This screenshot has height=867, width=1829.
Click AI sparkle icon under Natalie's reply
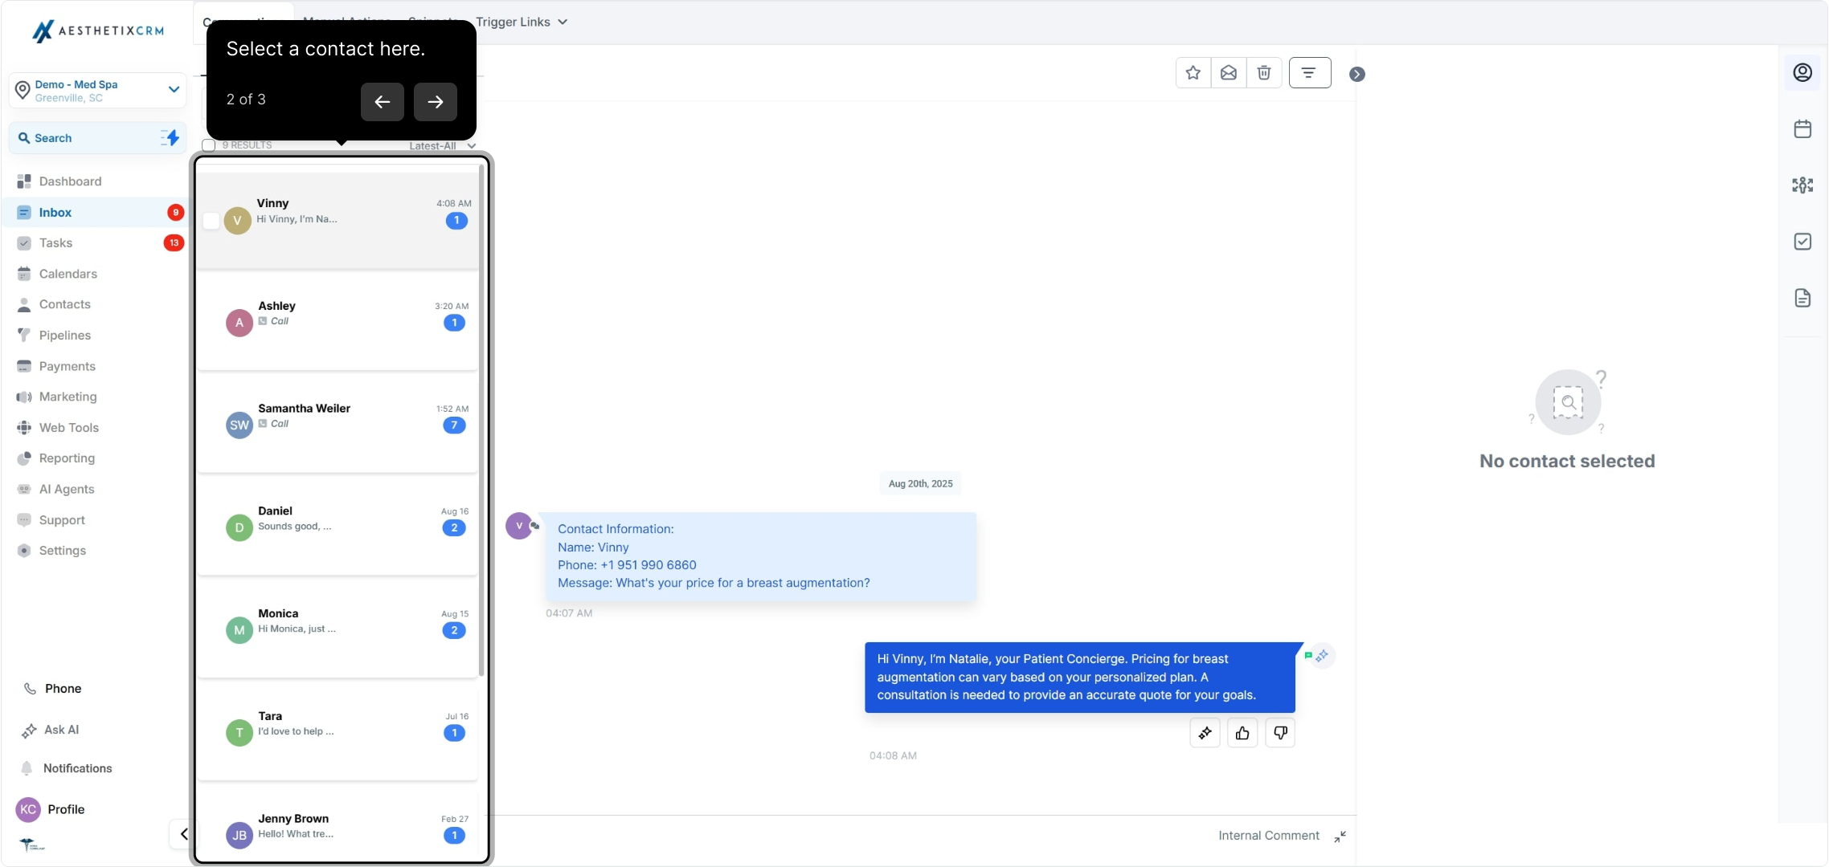(1205, 733)
